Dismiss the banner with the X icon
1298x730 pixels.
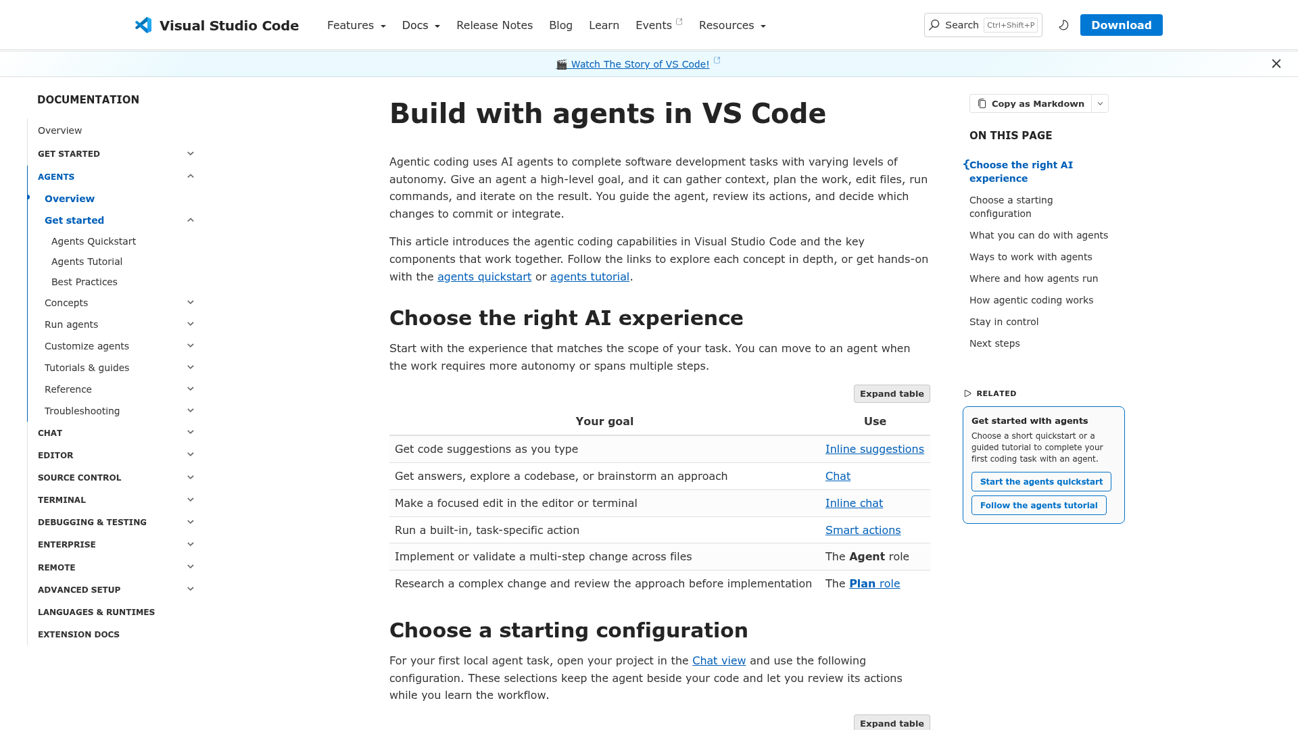point(1276,64)
